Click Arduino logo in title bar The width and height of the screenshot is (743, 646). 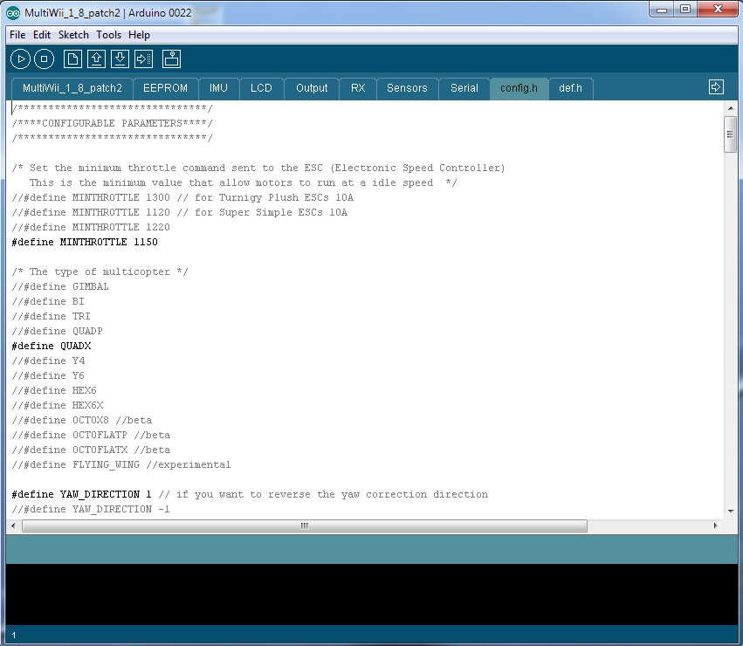click(13, 10)
